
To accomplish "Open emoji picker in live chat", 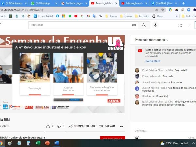I will [x=137, y=138].
